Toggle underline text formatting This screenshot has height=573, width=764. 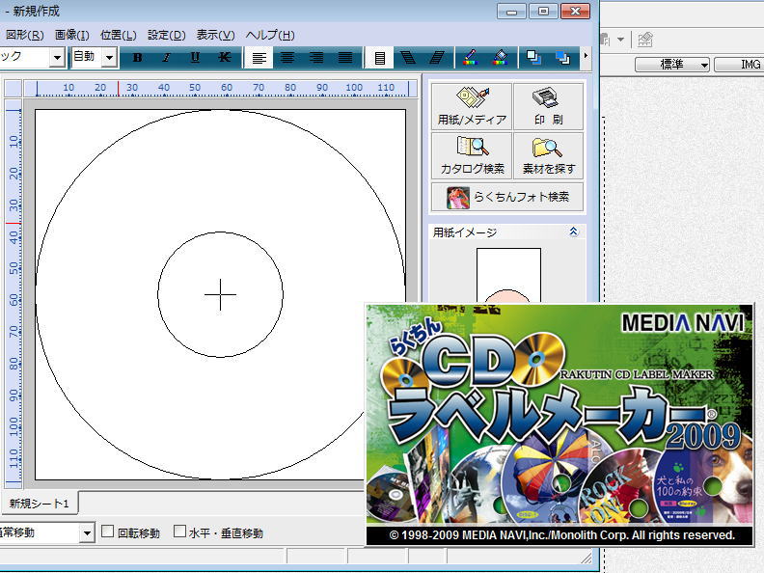click(195, 58)
